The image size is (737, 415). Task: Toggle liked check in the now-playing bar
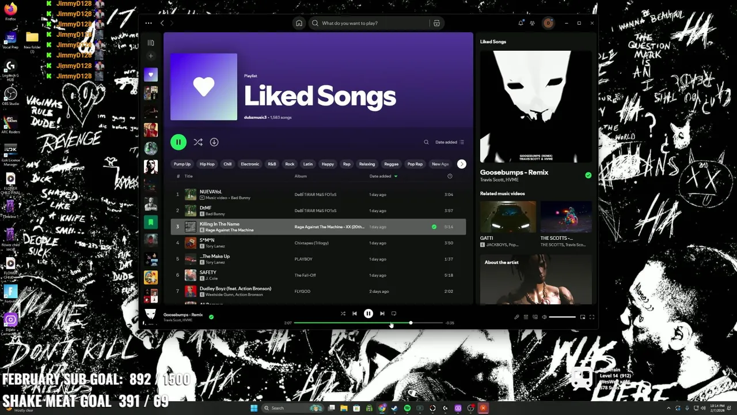pos(211,316)
